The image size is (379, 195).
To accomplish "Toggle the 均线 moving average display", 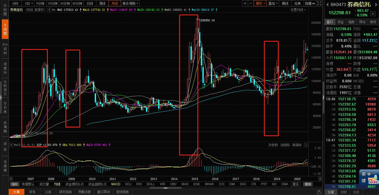I will (57, 184).
